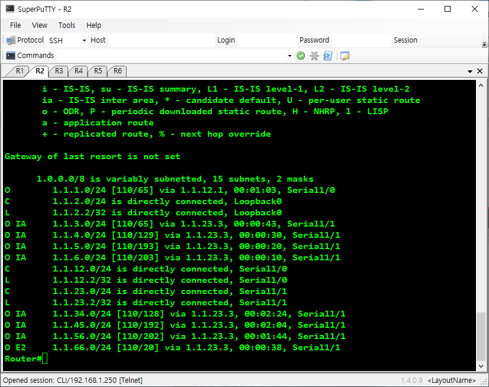The image size is (489, 387).
Task: Click into the Commands text field
Action: pyautogui.click(x=172, y=56)
